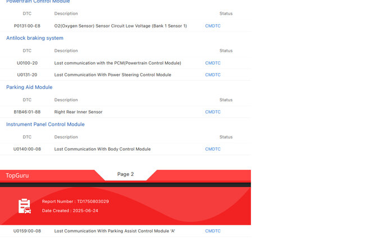The image size is (365, 240).
Task: Click Report Number TD1750803029
Action: click(75, 201)
